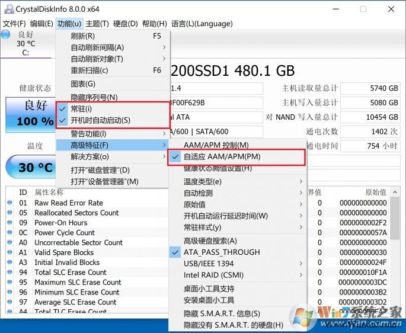Click the NAND write total 10454 GB field
Image resolution: width=406 pixels, height=333 pixels.
coord(370,117)
